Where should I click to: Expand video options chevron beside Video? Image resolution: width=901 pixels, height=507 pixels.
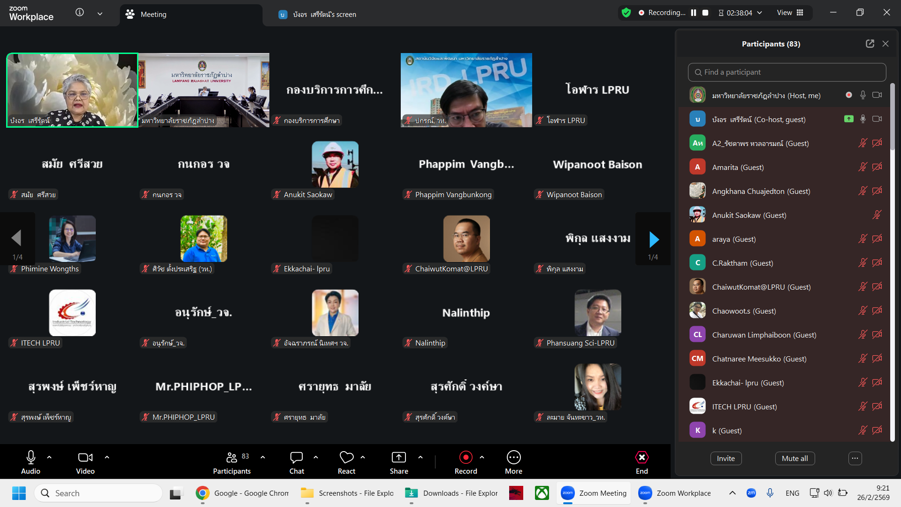(x=107, y=457)
